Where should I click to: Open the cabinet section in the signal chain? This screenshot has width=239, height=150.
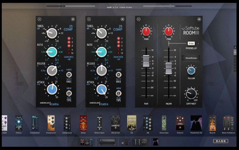pos(125,142)
